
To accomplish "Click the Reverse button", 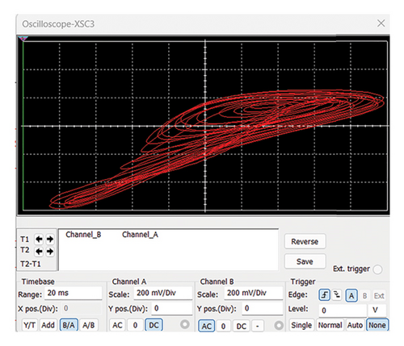I will point(305,241).
